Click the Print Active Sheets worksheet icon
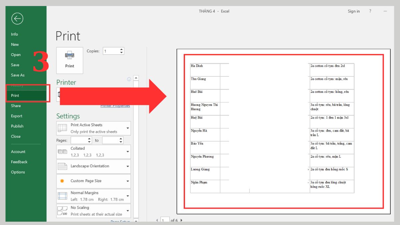This screenshot has width=400, height=225. click(x=62, y=128)
